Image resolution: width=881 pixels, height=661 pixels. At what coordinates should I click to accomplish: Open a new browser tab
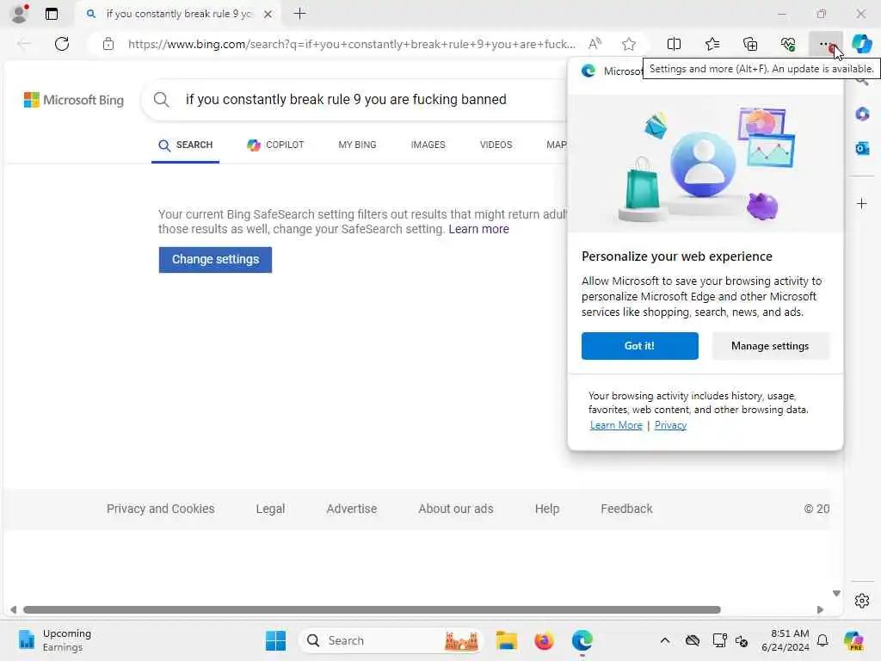pos(300,14)
